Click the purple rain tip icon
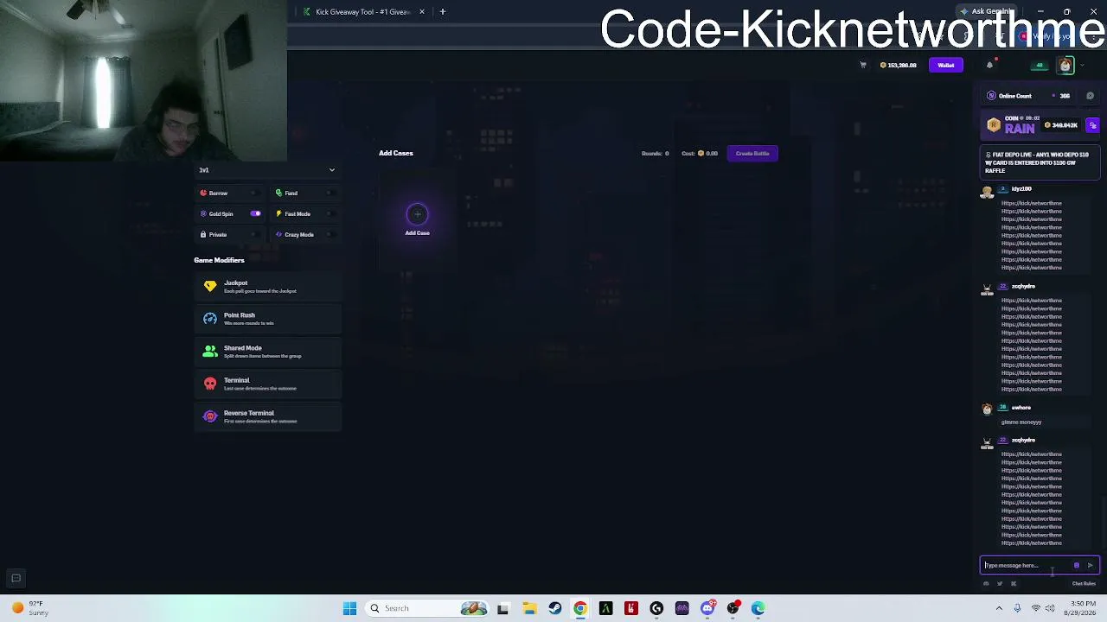Viewport: 1107px width, 622px height. pyautogui.click(x=1092, y=125)
